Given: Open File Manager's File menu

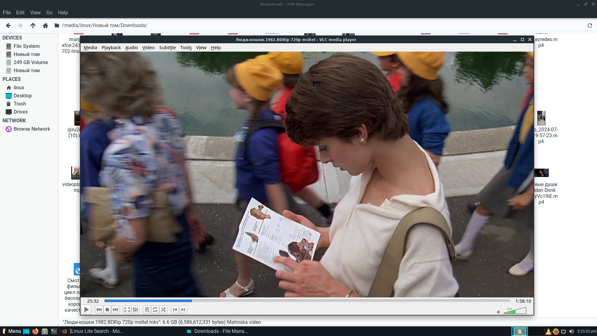Looking at the screenshot, I should click(7, 13).
